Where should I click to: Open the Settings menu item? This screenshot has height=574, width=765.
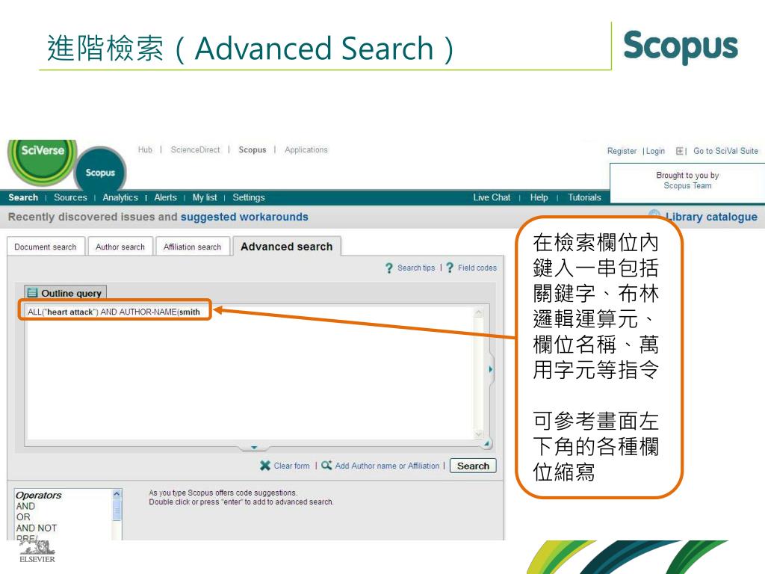pyautogui.click(x=248, y=197)
